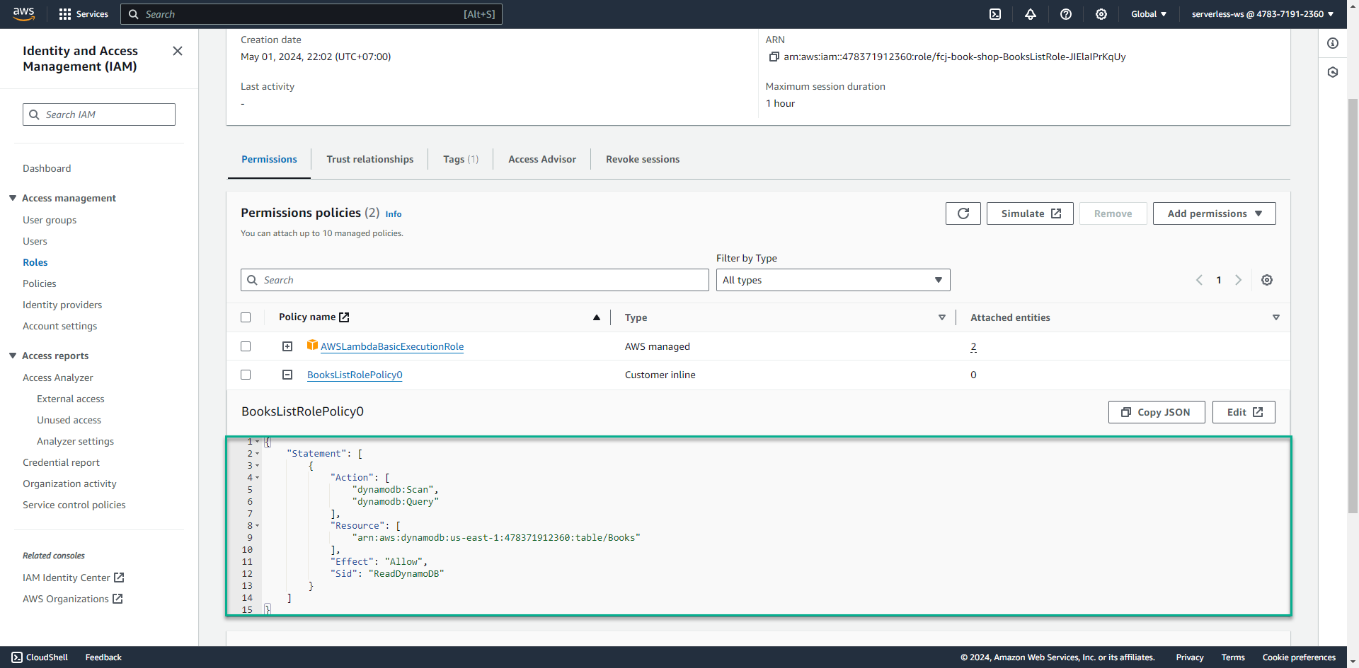This screenshot has height=668, width=1359.
Task: Fold the Resource array at line 8
Action: (258, 526)
